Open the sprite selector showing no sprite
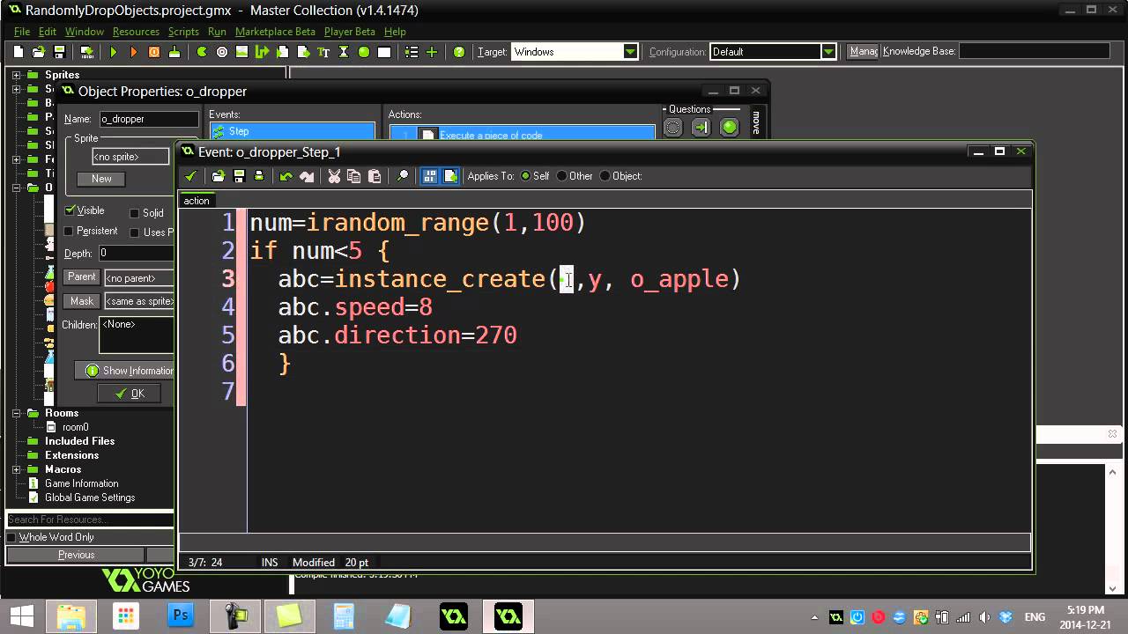 click(x=130, y=157)
